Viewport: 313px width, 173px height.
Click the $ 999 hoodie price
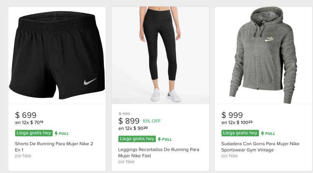(232, 115)
